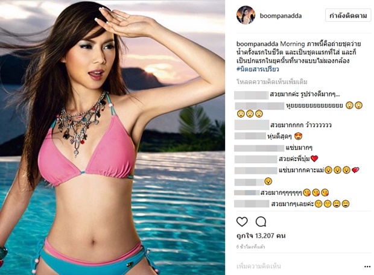374x275 pixels.
Task: Expand more comments via โหลดความคิดเห็นเพิ่มเติม
Action: (x=272, y=82)
